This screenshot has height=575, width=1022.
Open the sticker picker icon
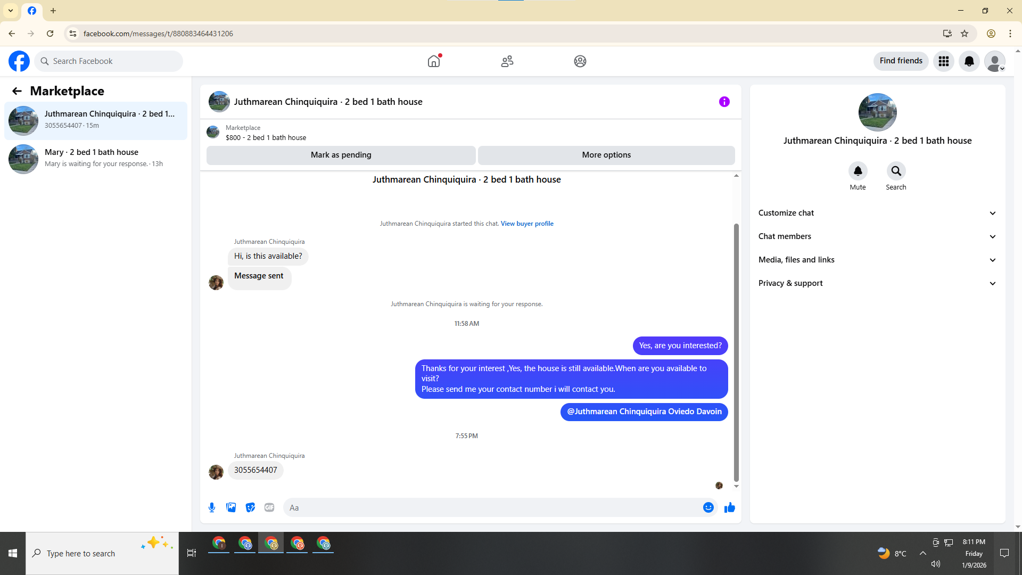[x=250, y=507]
